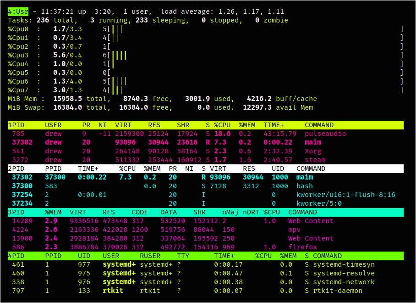416x303 pixels.
Task: Select the kworker/5:0 process entry
Action: 319,203
